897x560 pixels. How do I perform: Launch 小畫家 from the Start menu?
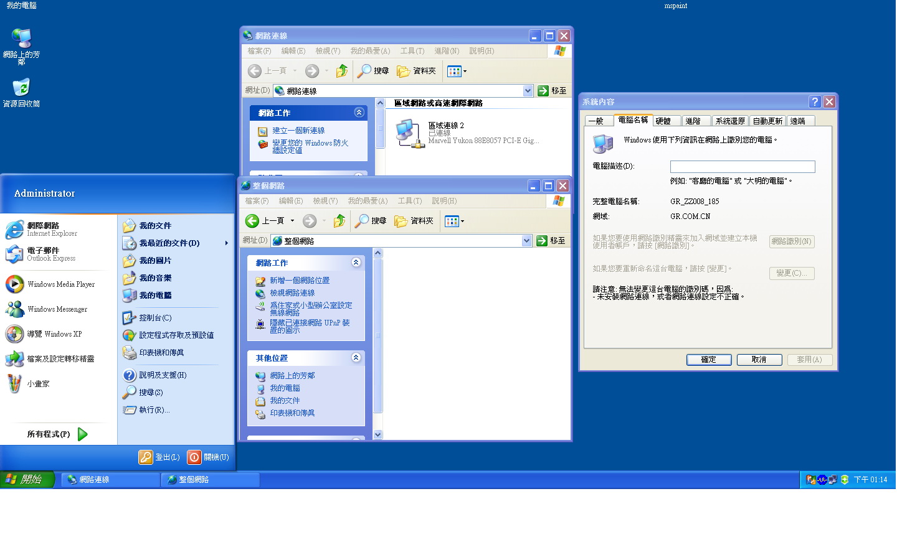[37, 383]
